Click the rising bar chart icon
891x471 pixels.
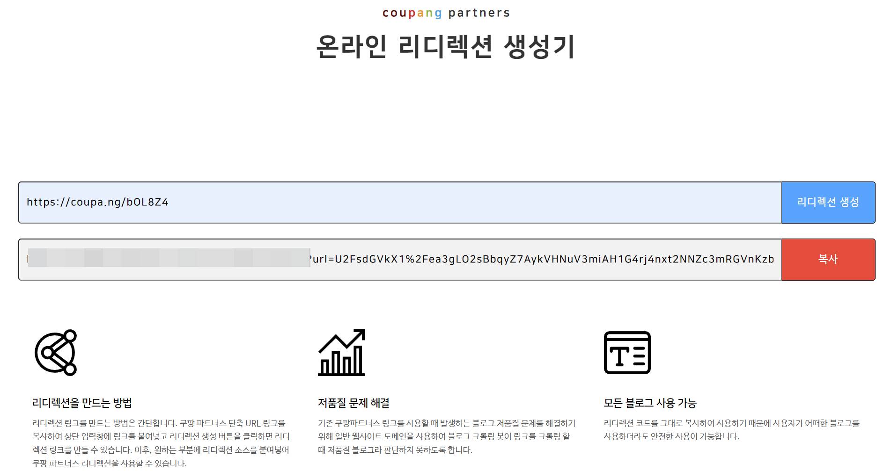341,353
